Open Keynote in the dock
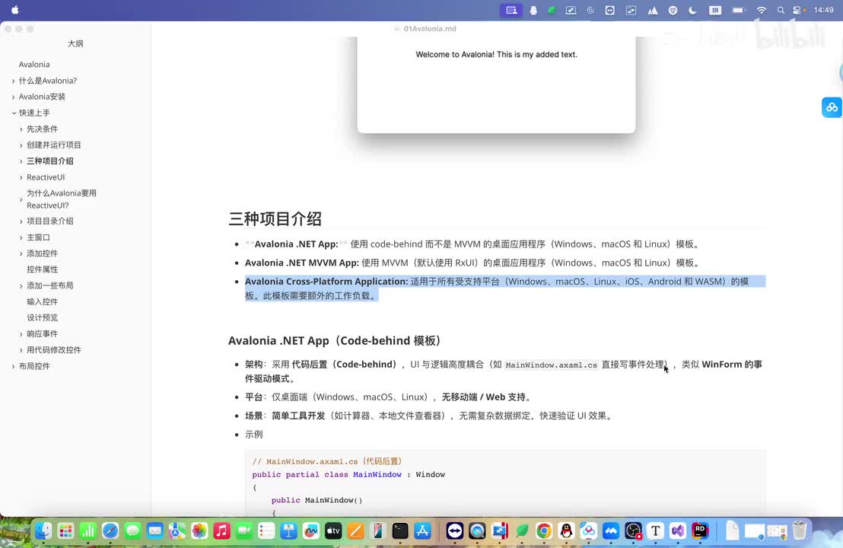The image size is (843, 548). [x=288, y=531]
